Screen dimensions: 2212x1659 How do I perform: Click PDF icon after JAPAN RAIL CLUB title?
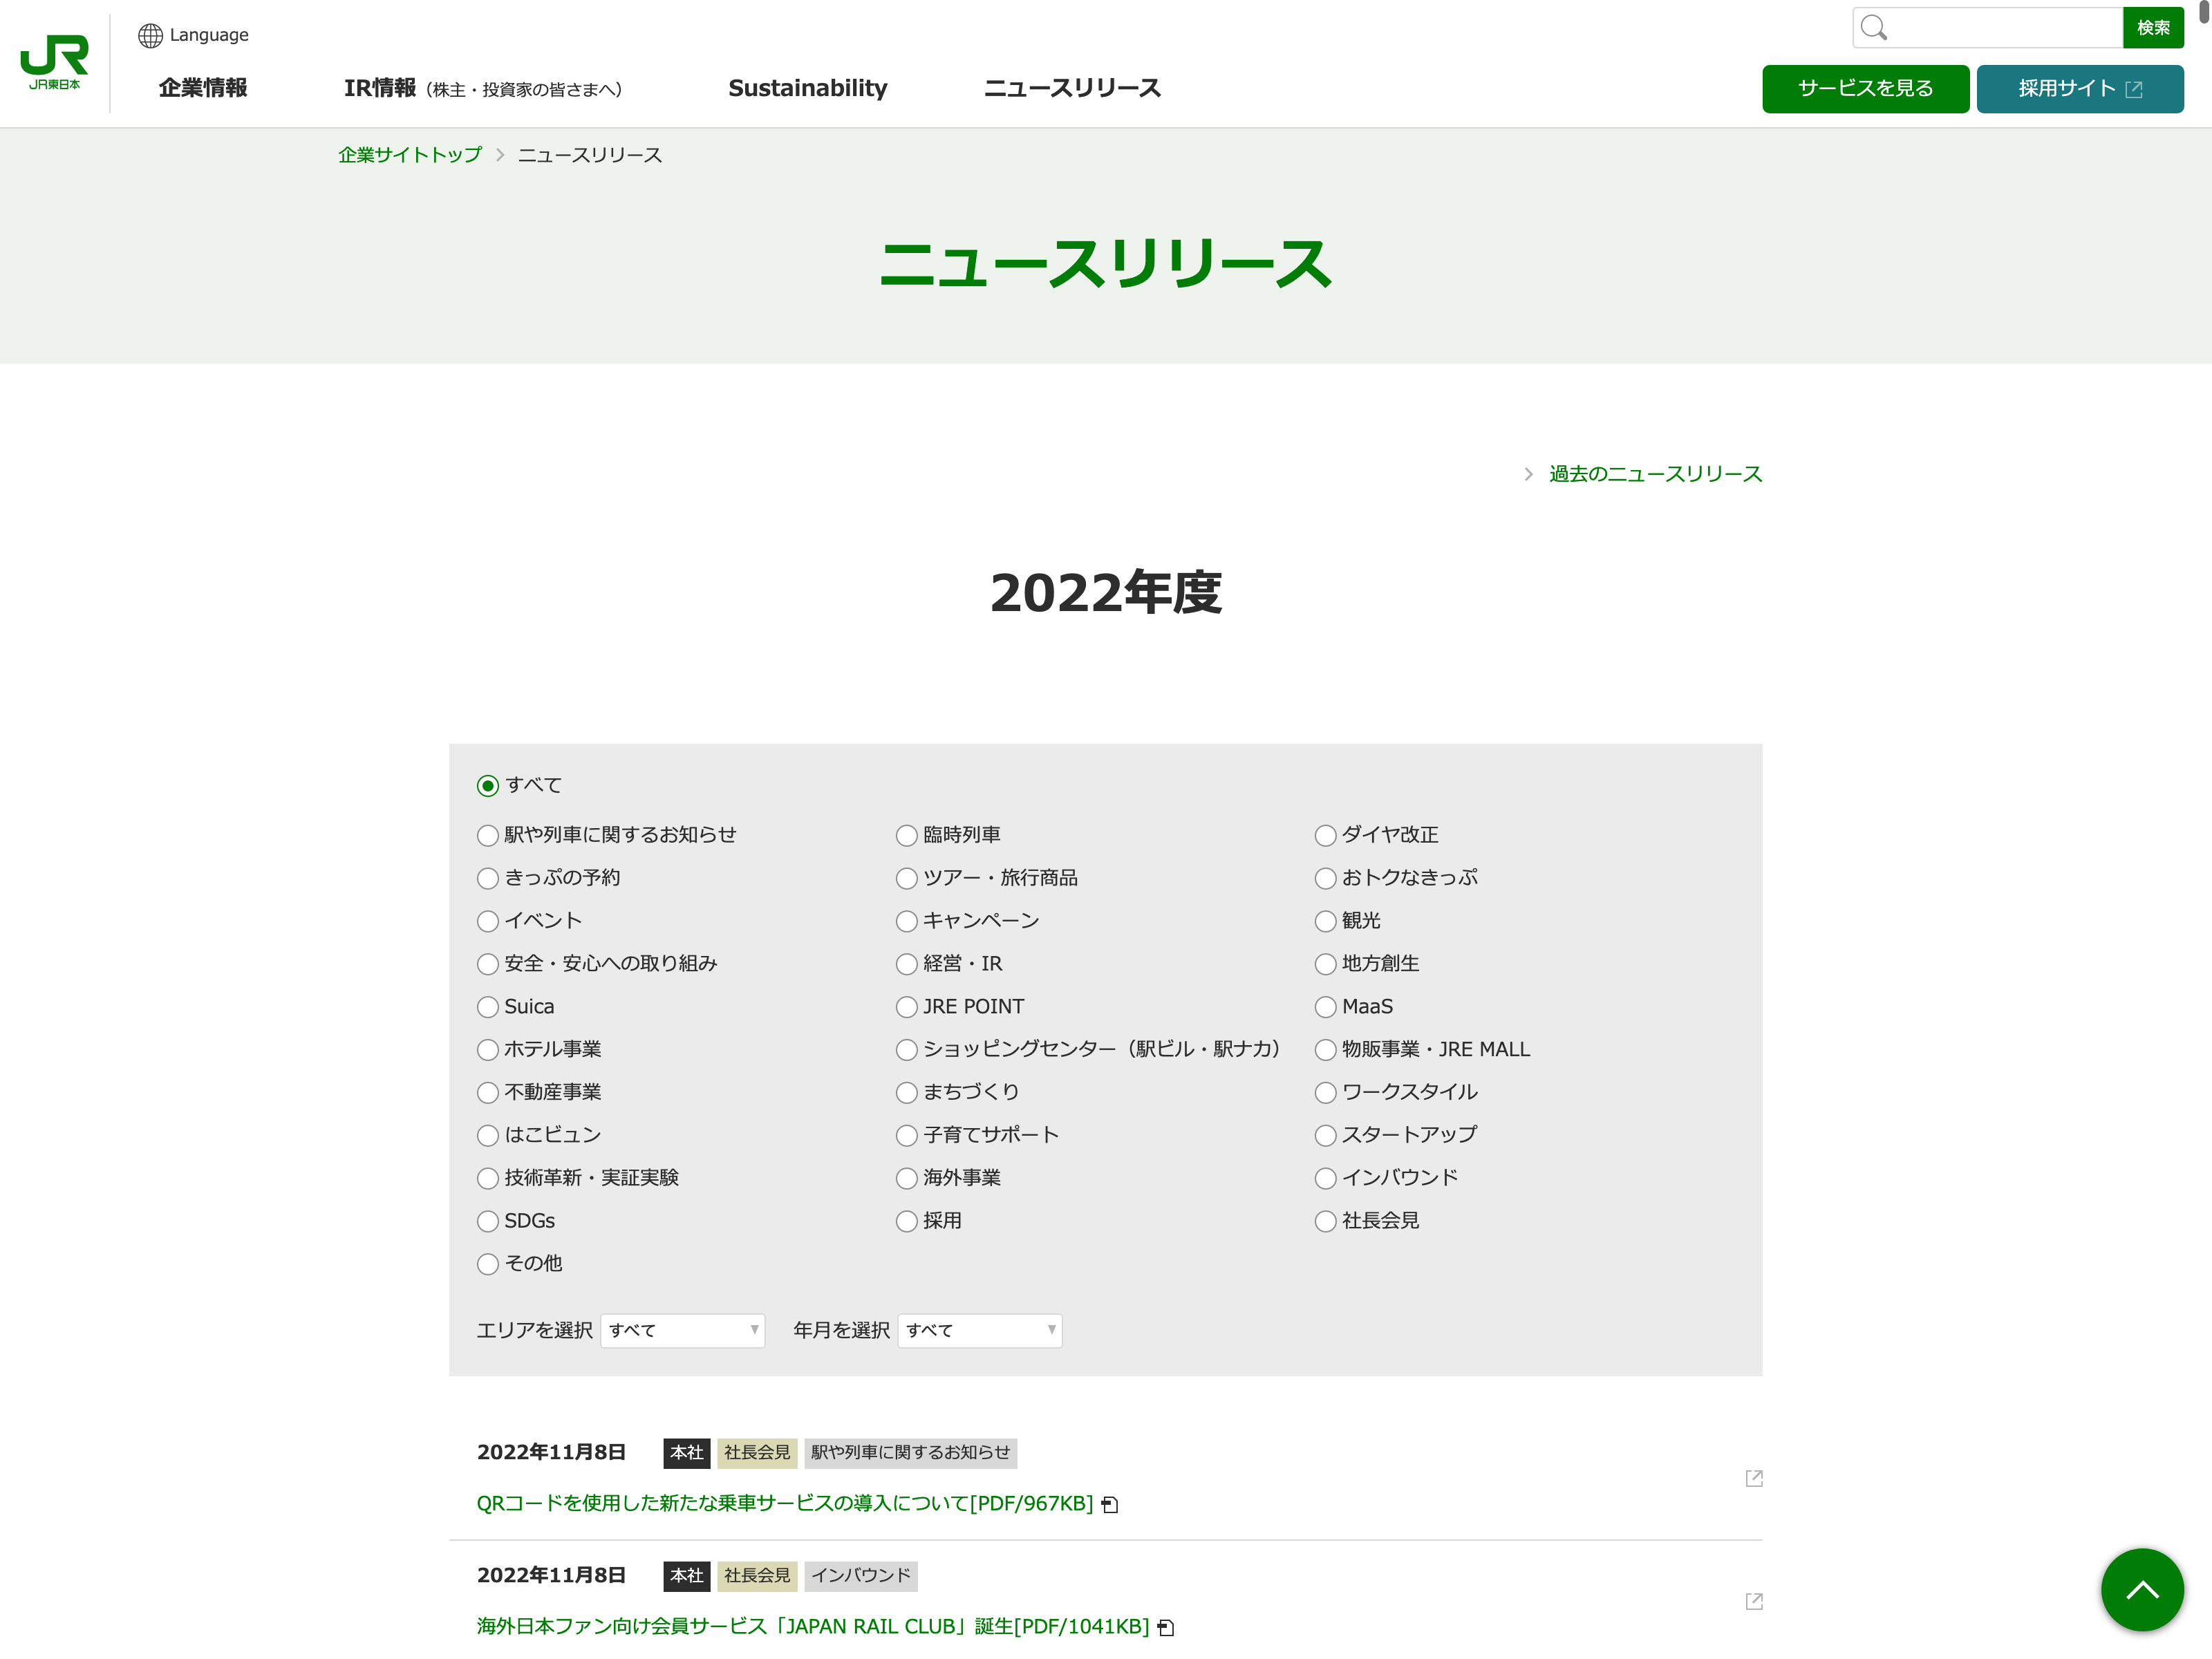point(1165,1627)
